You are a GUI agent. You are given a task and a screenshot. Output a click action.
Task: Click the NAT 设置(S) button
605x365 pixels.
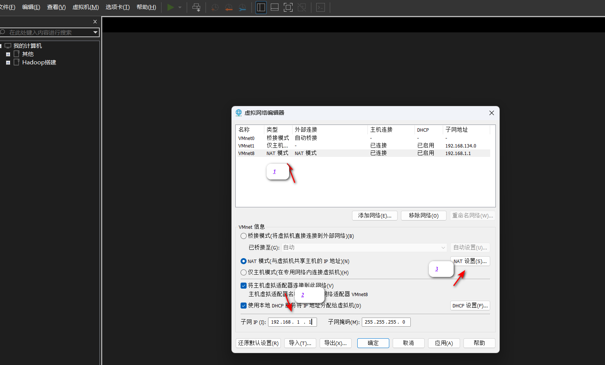click(x=470, y=261)
